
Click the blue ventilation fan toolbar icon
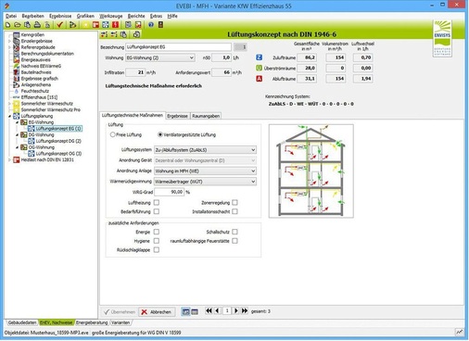click(106, 25)
